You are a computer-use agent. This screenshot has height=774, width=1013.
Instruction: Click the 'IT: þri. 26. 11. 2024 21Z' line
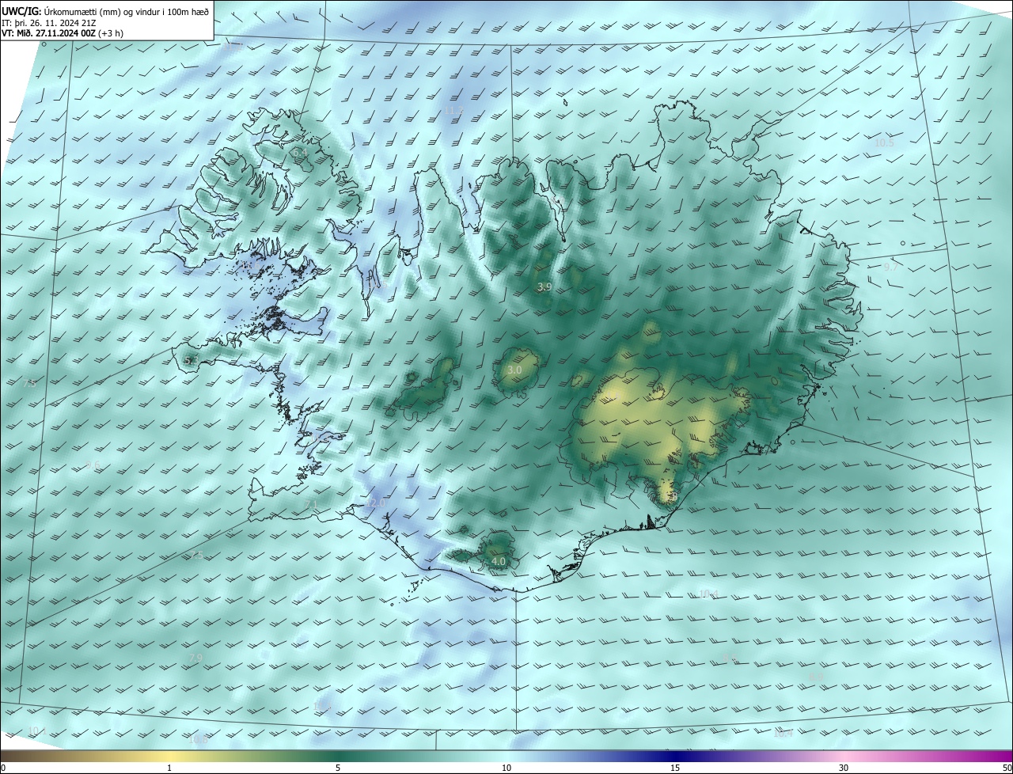coord(48,23)
